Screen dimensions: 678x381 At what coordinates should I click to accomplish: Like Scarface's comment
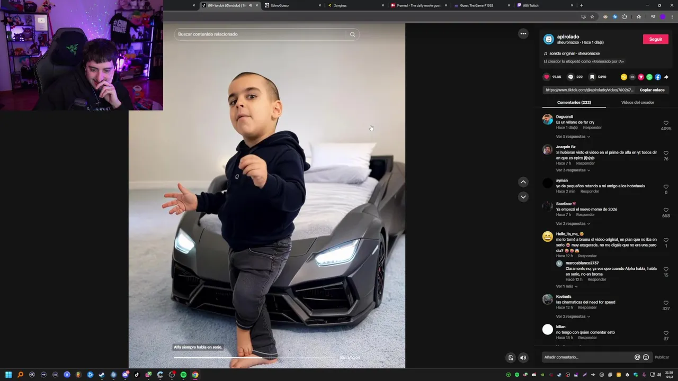point(666,210)
